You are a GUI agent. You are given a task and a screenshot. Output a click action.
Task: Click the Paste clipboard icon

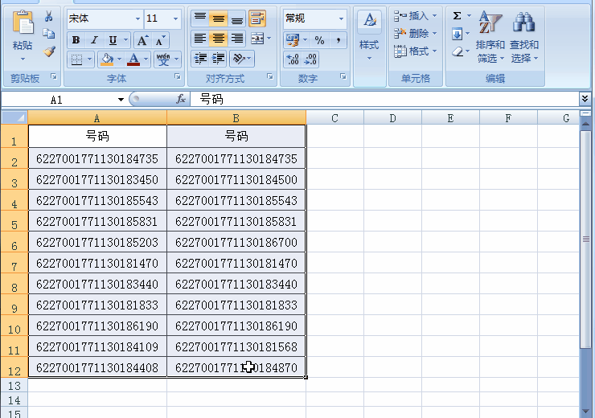[23, 23]
